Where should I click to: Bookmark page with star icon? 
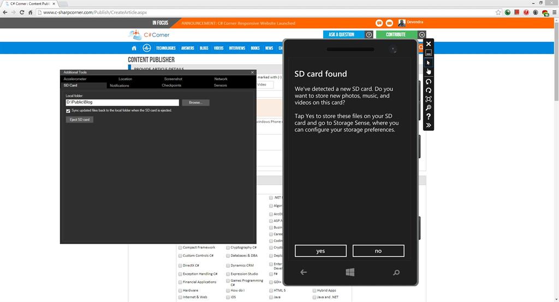click(x=498, y=12)
